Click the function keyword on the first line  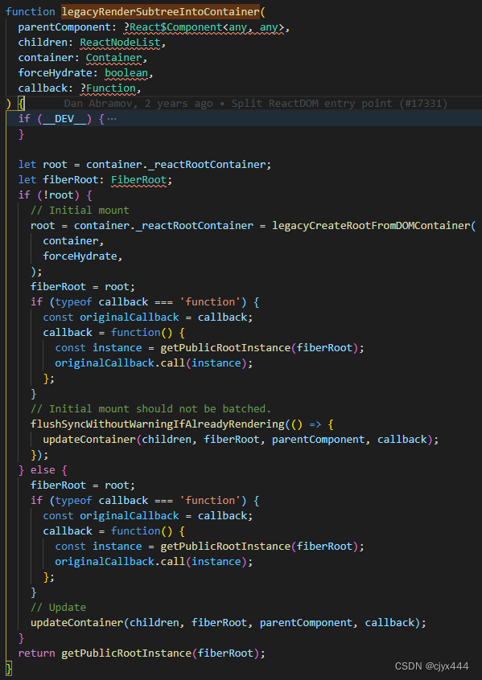pos(31,12)
